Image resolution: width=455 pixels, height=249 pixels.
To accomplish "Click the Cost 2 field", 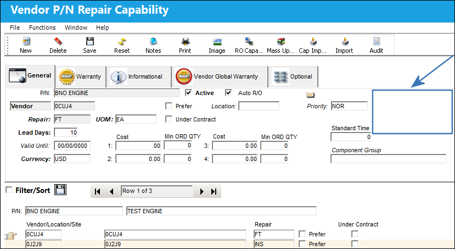I will point(138,159).
